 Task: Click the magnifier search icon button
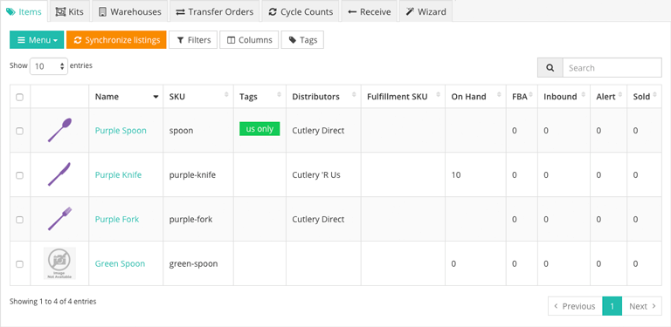click(x=550, y=68)
